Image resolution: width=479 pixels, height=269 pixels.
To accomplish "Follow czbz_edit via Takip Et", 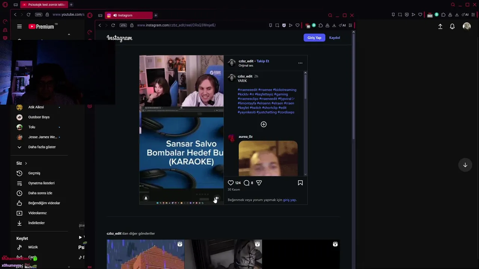I will 263,61.
